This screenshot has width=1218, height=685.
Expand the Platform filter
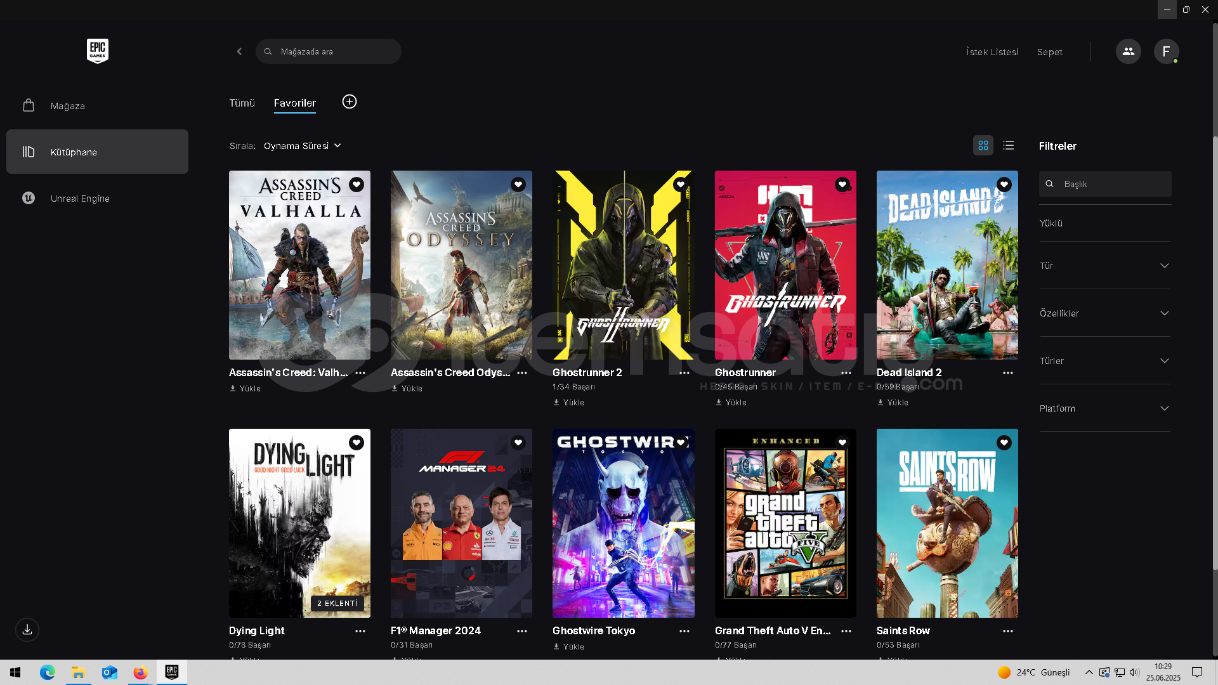pyautogui.click(x=1105, y=408)
